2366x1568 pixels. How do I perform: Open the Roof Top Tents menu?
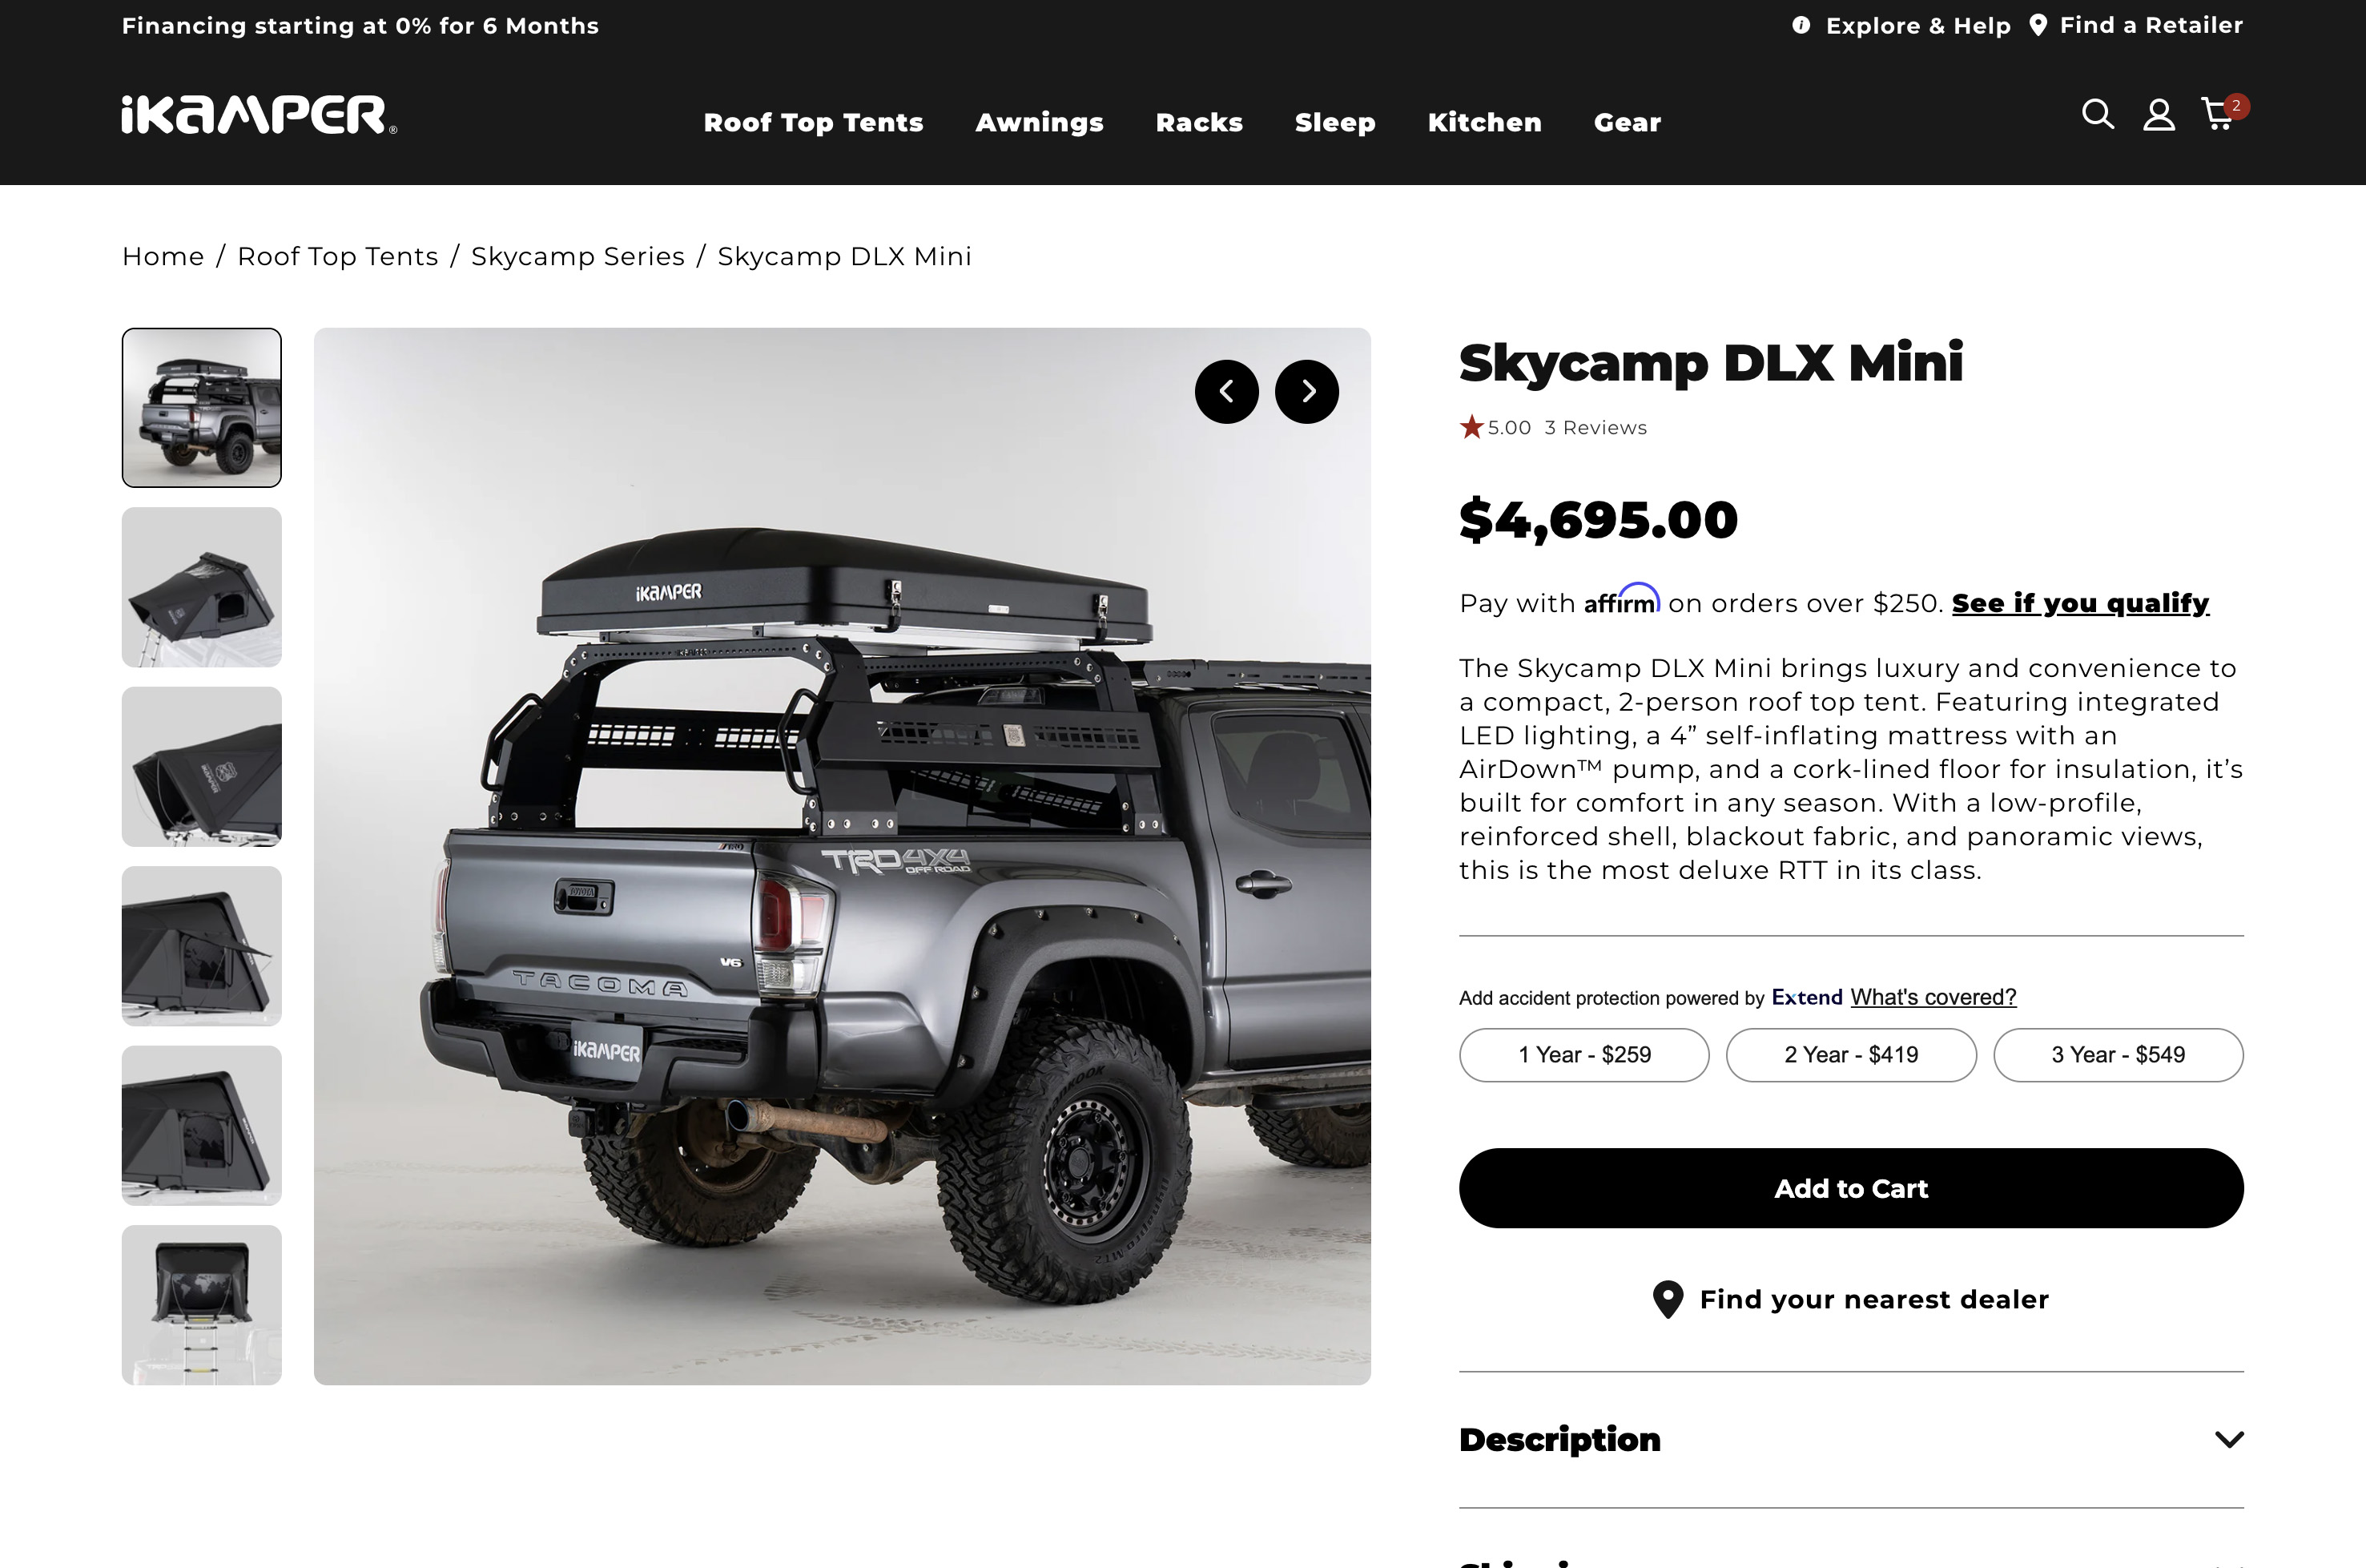coord(813,122)
